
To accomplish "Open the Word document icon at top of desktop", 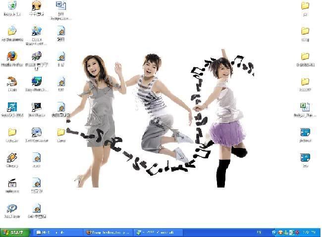I will (61, 6).
